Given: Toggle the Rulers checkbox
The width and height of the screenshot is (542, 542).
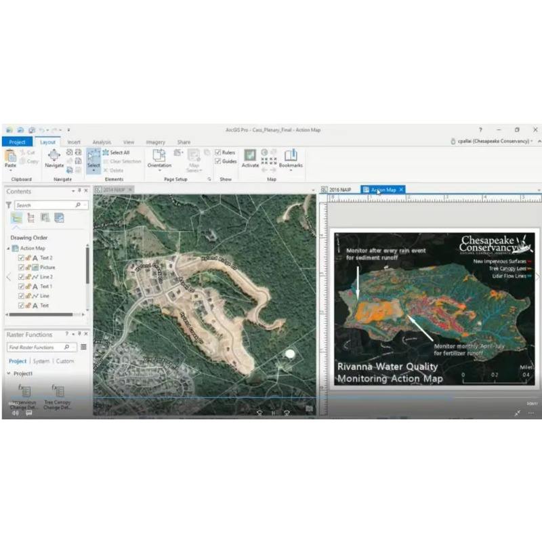Looking at the screenshot, I should click(x=217, y=152).
